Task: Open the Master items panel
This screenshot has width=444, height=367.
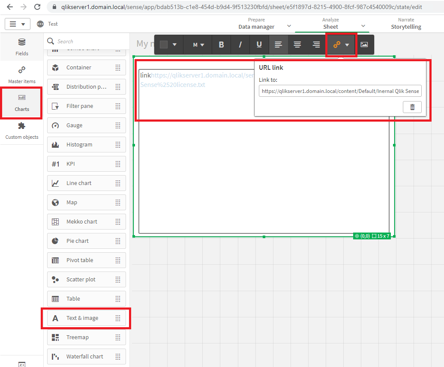Action: point(22,75)
